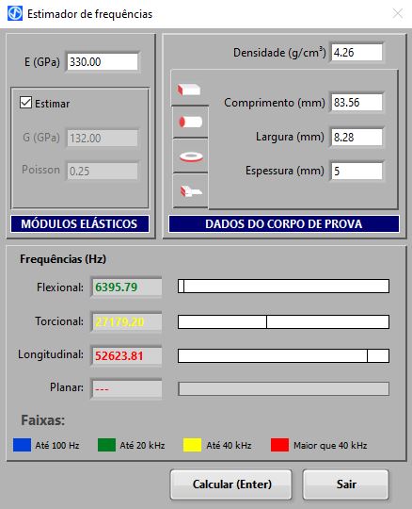Edit the Largura (mm) field
Viewport: 412px width, 509px height.
click(357, 137)
